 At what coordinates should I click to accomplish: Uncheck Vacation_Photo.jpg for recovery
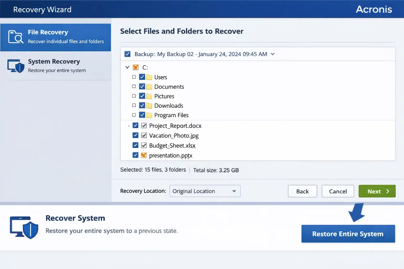click(135, 135)
